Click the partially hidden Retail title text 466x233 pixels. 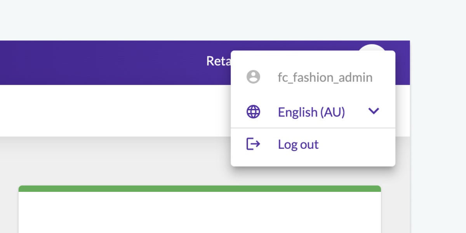219,61
